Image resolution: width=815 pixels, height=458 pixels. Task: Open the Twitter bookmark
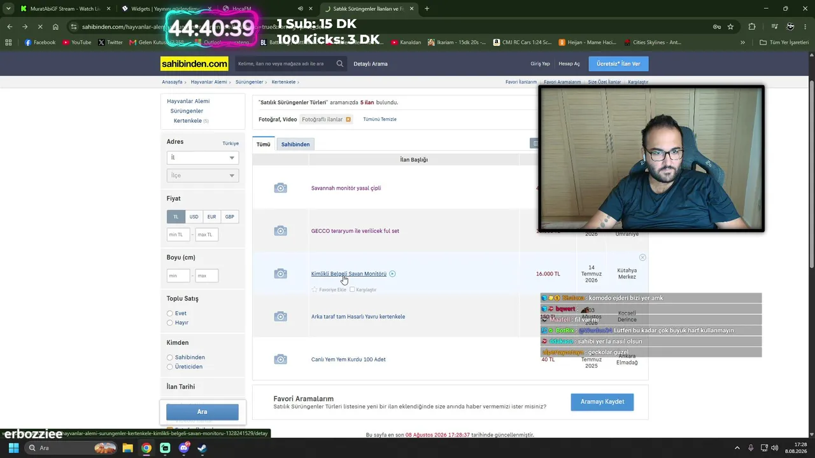[x=110, y=43]
